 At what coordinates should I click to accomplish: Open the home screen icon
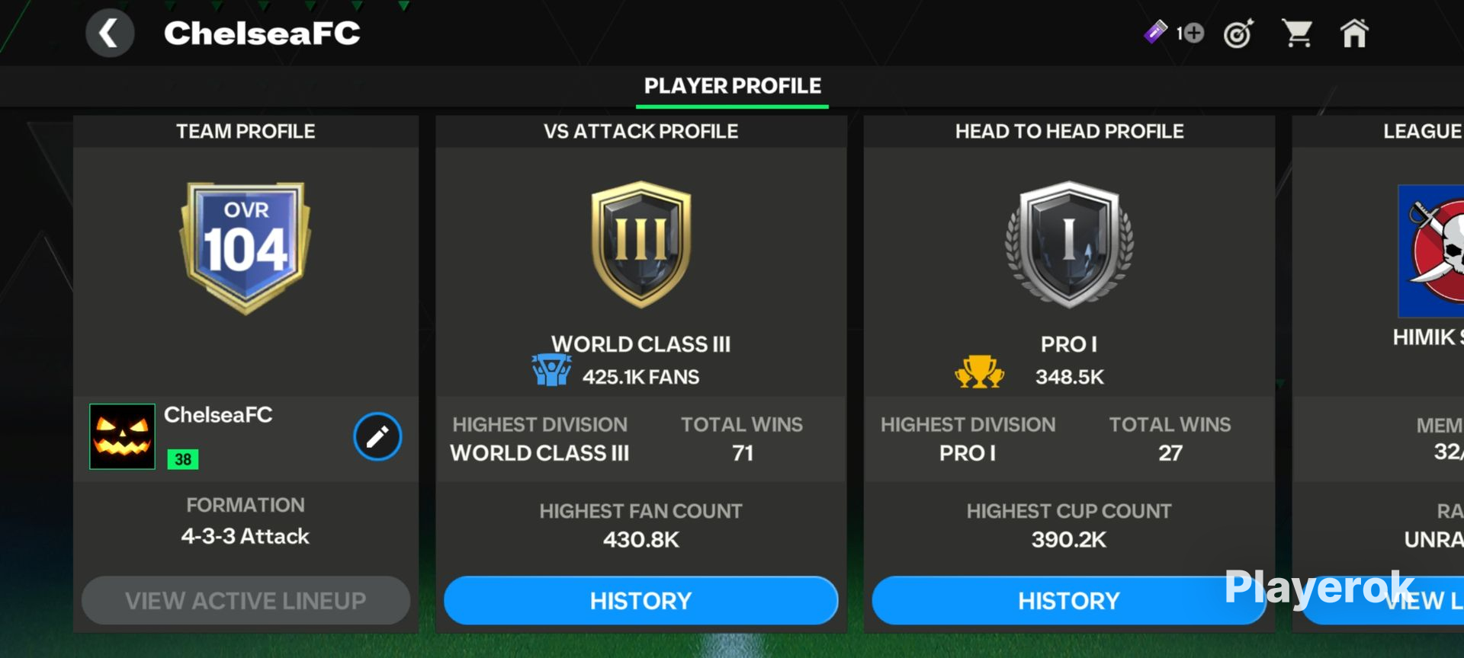1354,34
